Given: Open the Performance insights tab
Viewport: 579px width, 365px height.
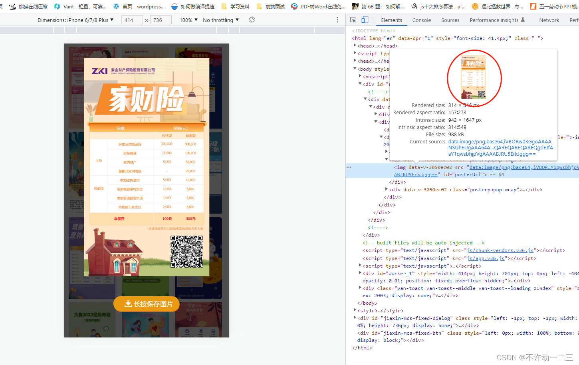Looking at the screenshot, I should click(x=497, y=20).
